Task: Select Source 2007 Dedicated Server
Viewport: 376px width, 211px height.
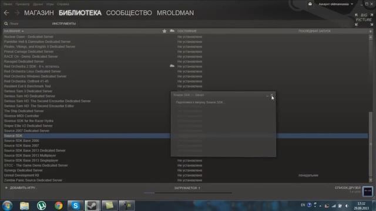Action: [26, 131]
